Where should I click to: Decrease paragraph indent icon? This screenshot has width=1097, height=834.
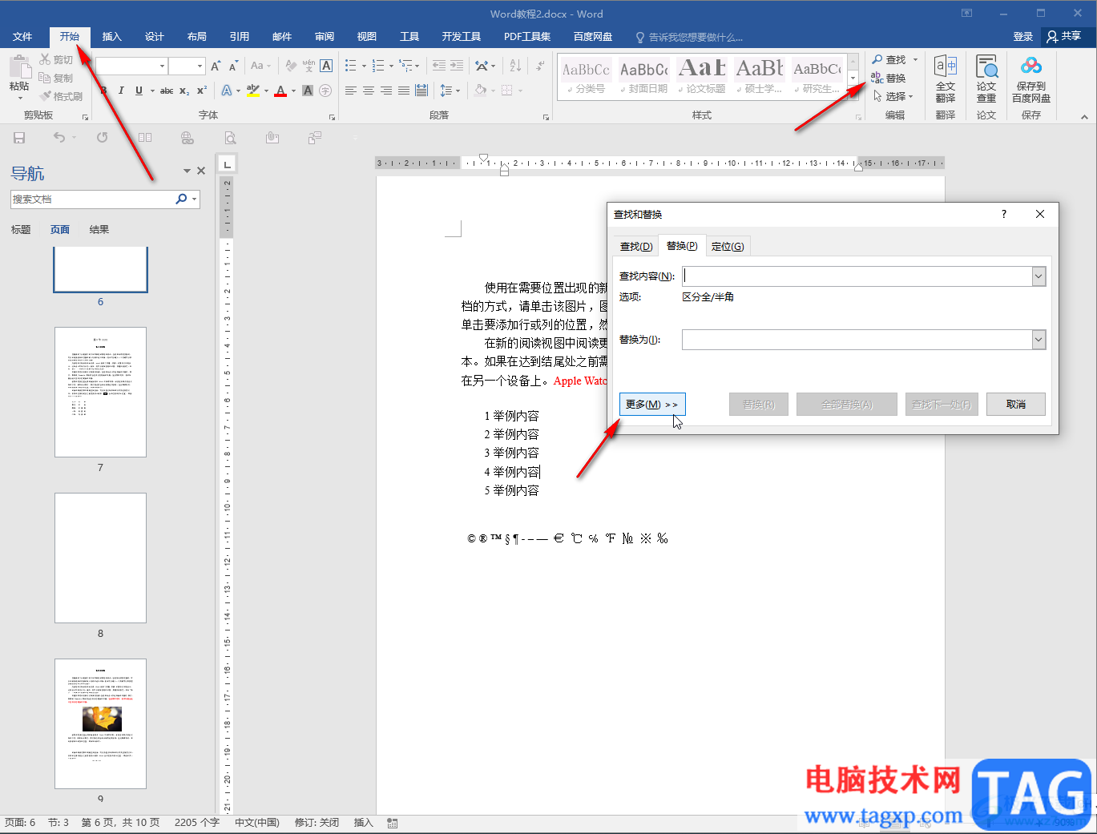coord(438,66)
